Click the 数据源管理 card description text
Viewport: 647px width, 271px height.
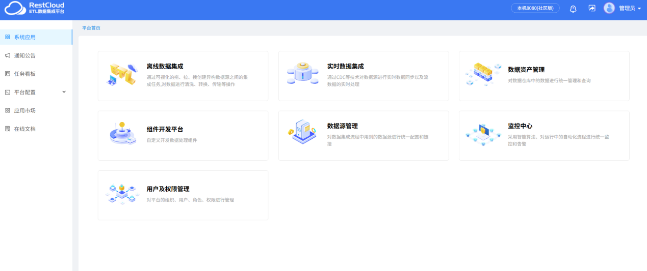coord(377,140)
